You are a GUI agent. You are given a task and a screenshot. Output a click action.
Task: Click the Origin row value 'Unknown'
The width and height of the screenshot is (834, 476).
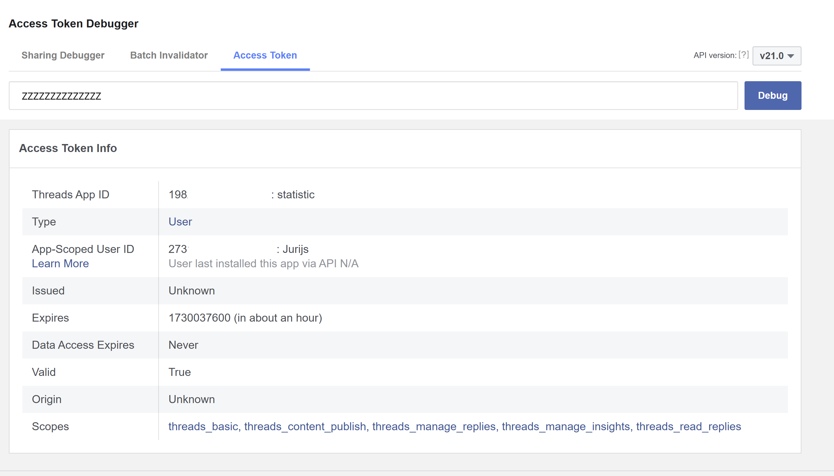pos(191,399)
